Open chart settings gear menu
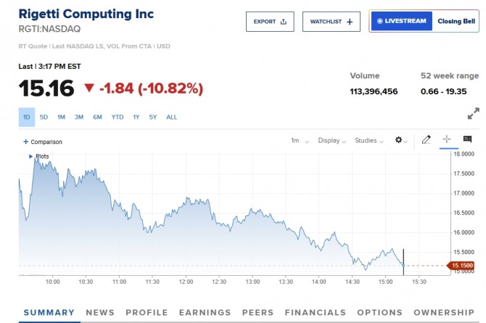 point(400,140)
